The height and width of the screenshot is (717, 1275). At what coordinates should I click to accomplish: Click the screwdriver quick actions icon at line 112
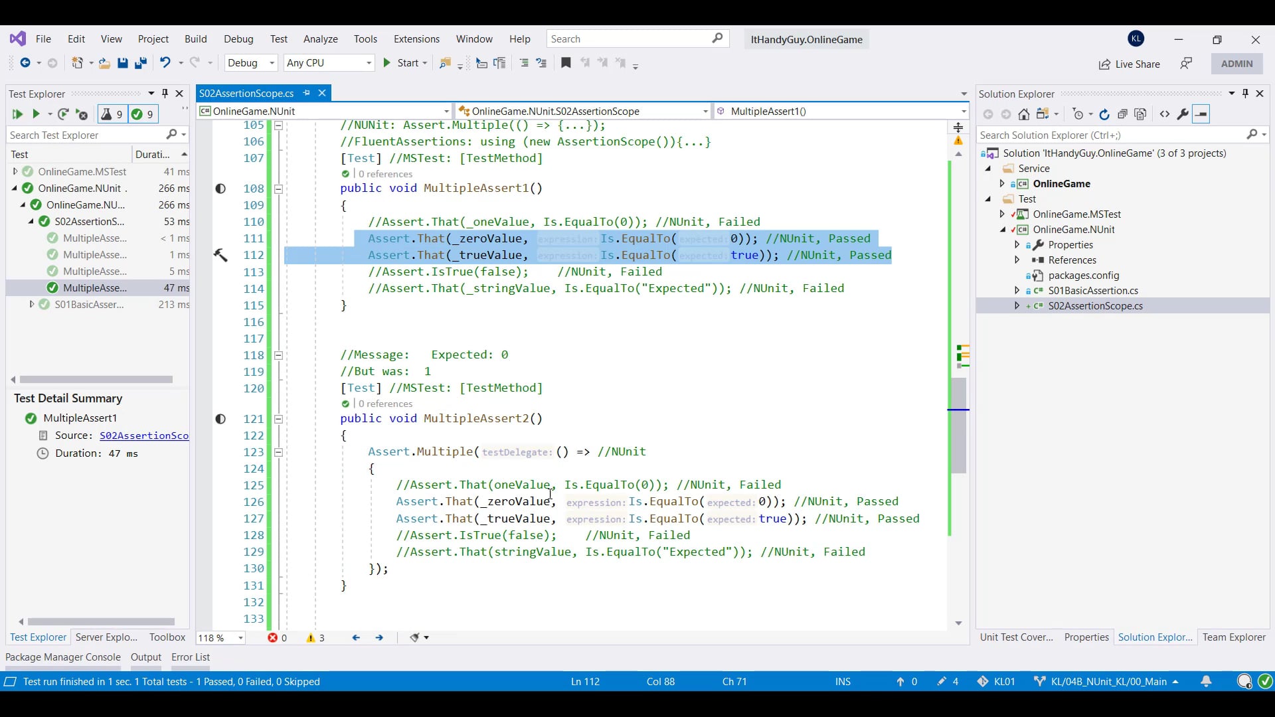click(220, 255)
